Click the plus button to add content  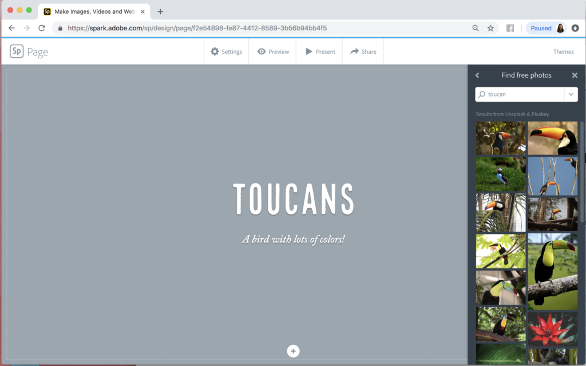click(x=293, y=351)
